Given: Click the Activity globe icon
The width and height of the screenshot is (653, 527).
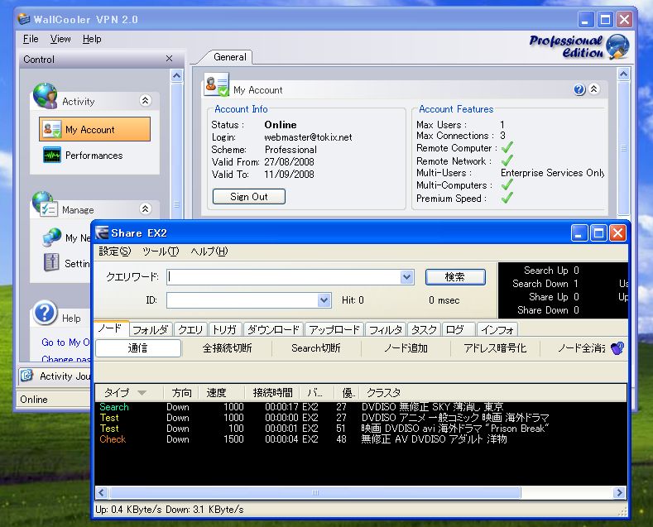Looking at the screenshot, I should pos(45,95).
